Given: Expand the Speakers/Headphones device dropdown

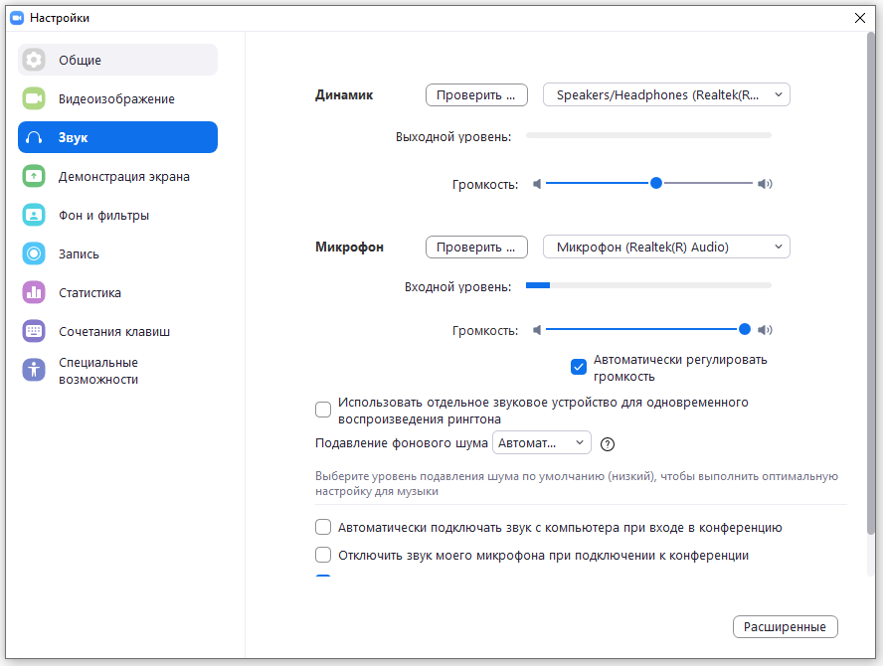Looking at the screenshot, I should tap(666, 94).
